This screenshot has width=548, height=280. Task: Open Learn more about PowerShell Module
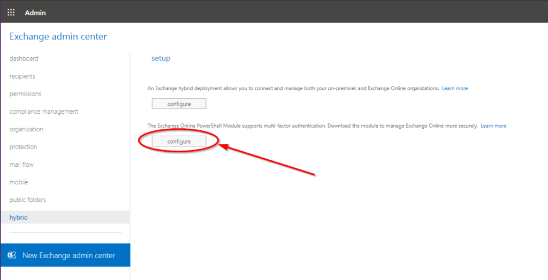tap(493, 126)
